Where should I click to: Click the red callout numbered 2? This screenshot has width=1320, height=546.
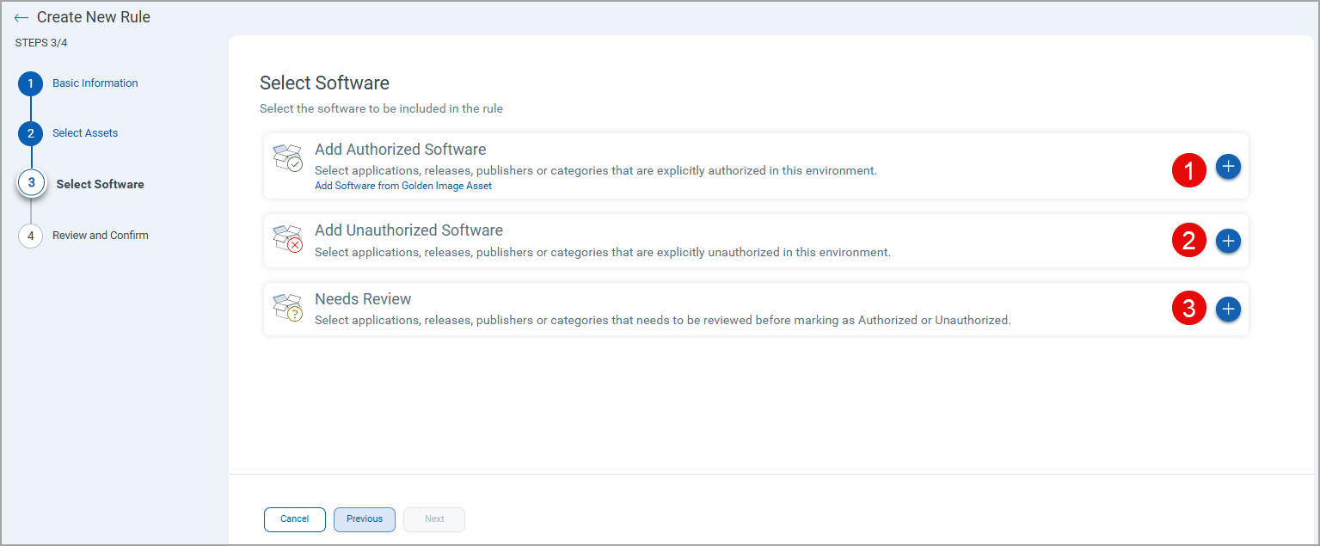pyautogui.click(x=1189, y=241)
